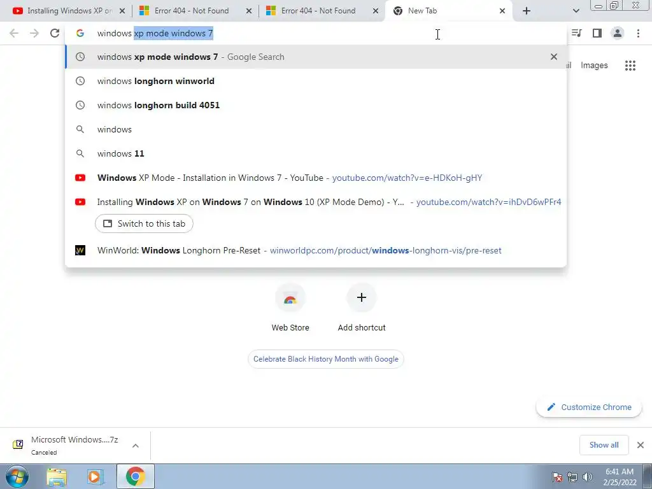Open a new tab with the plus button
The height and width of the screenshot is (489, 652).
527,11
